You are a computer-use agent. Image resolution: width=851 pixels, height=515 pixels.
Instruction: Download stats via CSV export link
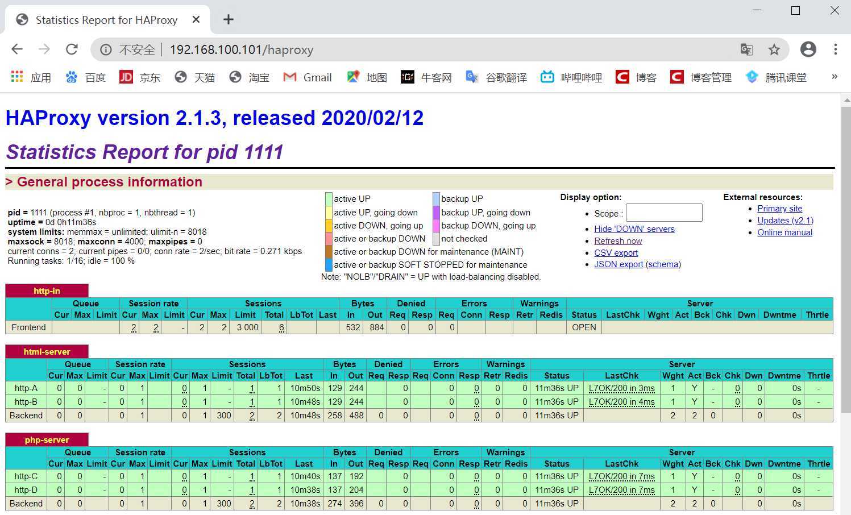[616, 253]
